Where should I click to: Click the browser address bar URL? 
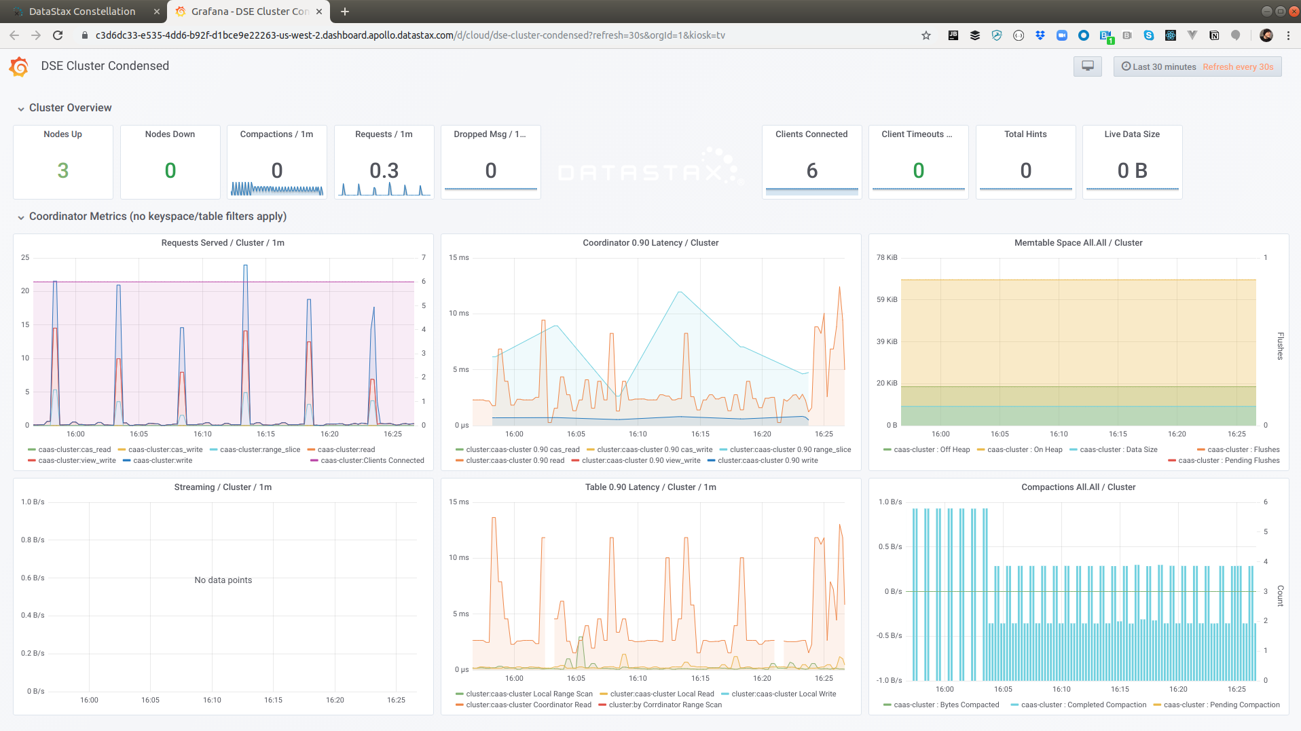point(410,35)
